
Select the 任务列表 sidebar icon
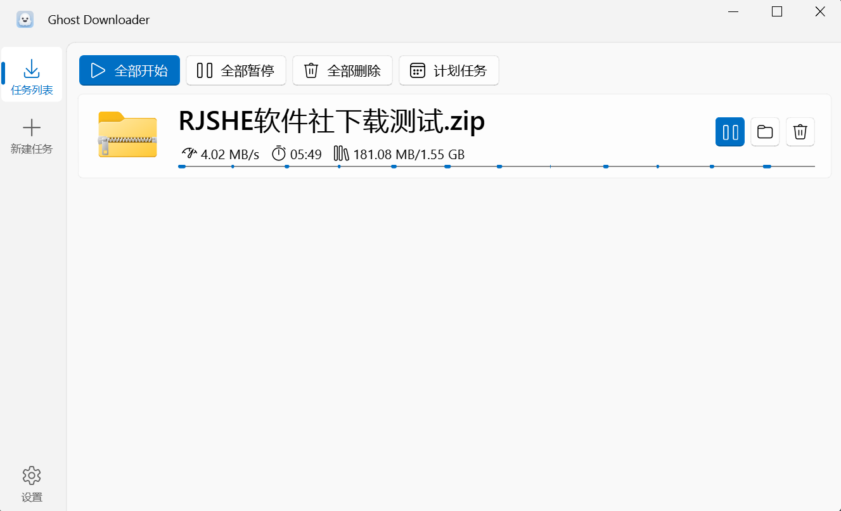[31, 67]
